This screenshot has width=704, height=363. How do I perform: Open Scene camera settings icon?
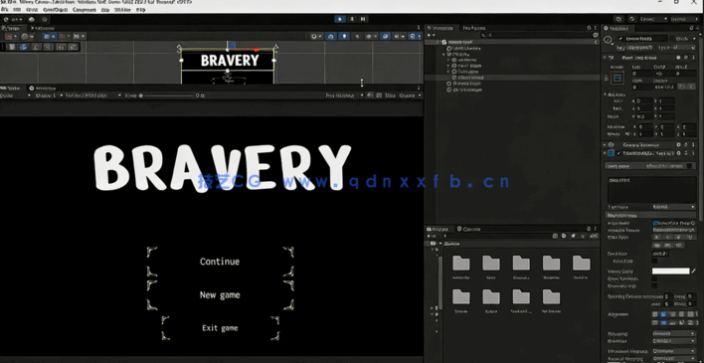(399, 37)
